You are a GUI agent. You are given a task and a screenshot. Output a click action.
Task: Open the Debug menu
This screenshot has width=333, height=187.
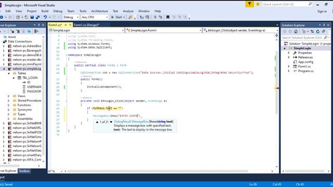click(x=58, y=11)
